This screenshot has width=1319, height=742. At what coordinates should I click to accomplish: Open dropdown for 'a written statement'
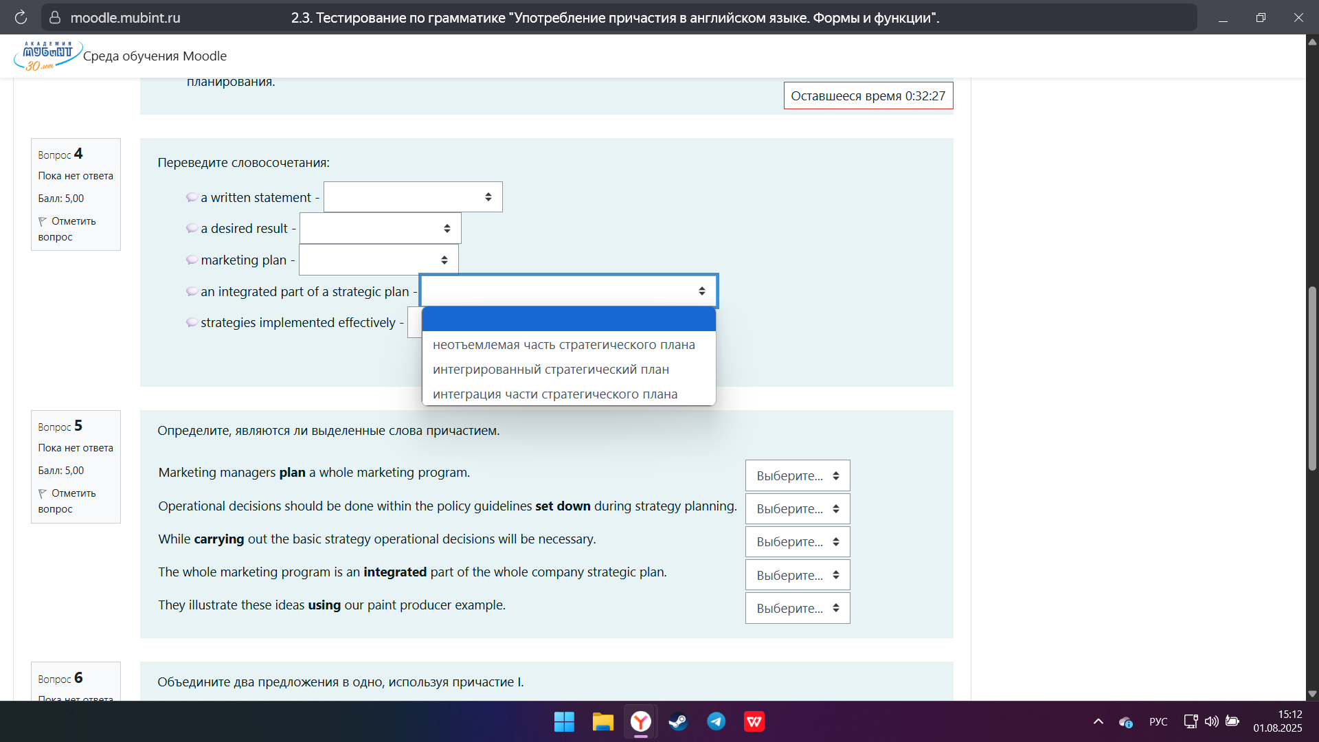[413, 197]
